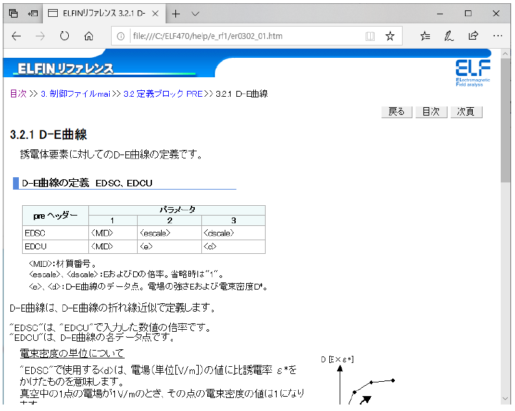
Task: Click the <escale> table cell
Action: [170, 233]
